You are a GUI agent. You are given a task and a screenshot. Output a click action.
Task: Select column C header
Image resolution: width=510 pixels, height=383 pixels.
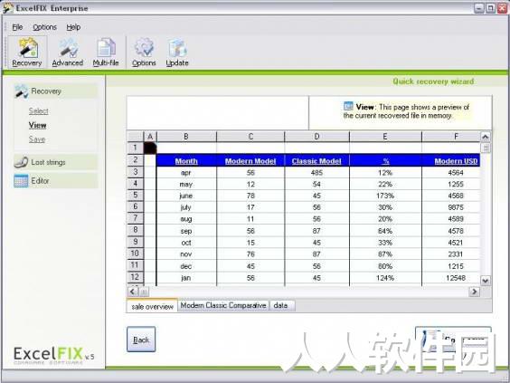(250, 137)
